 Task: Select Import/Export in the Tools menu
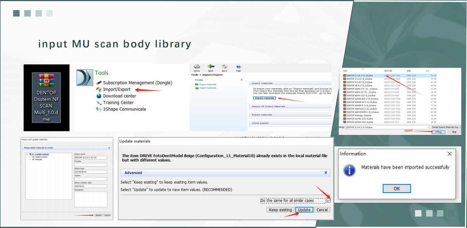(116, 89)
